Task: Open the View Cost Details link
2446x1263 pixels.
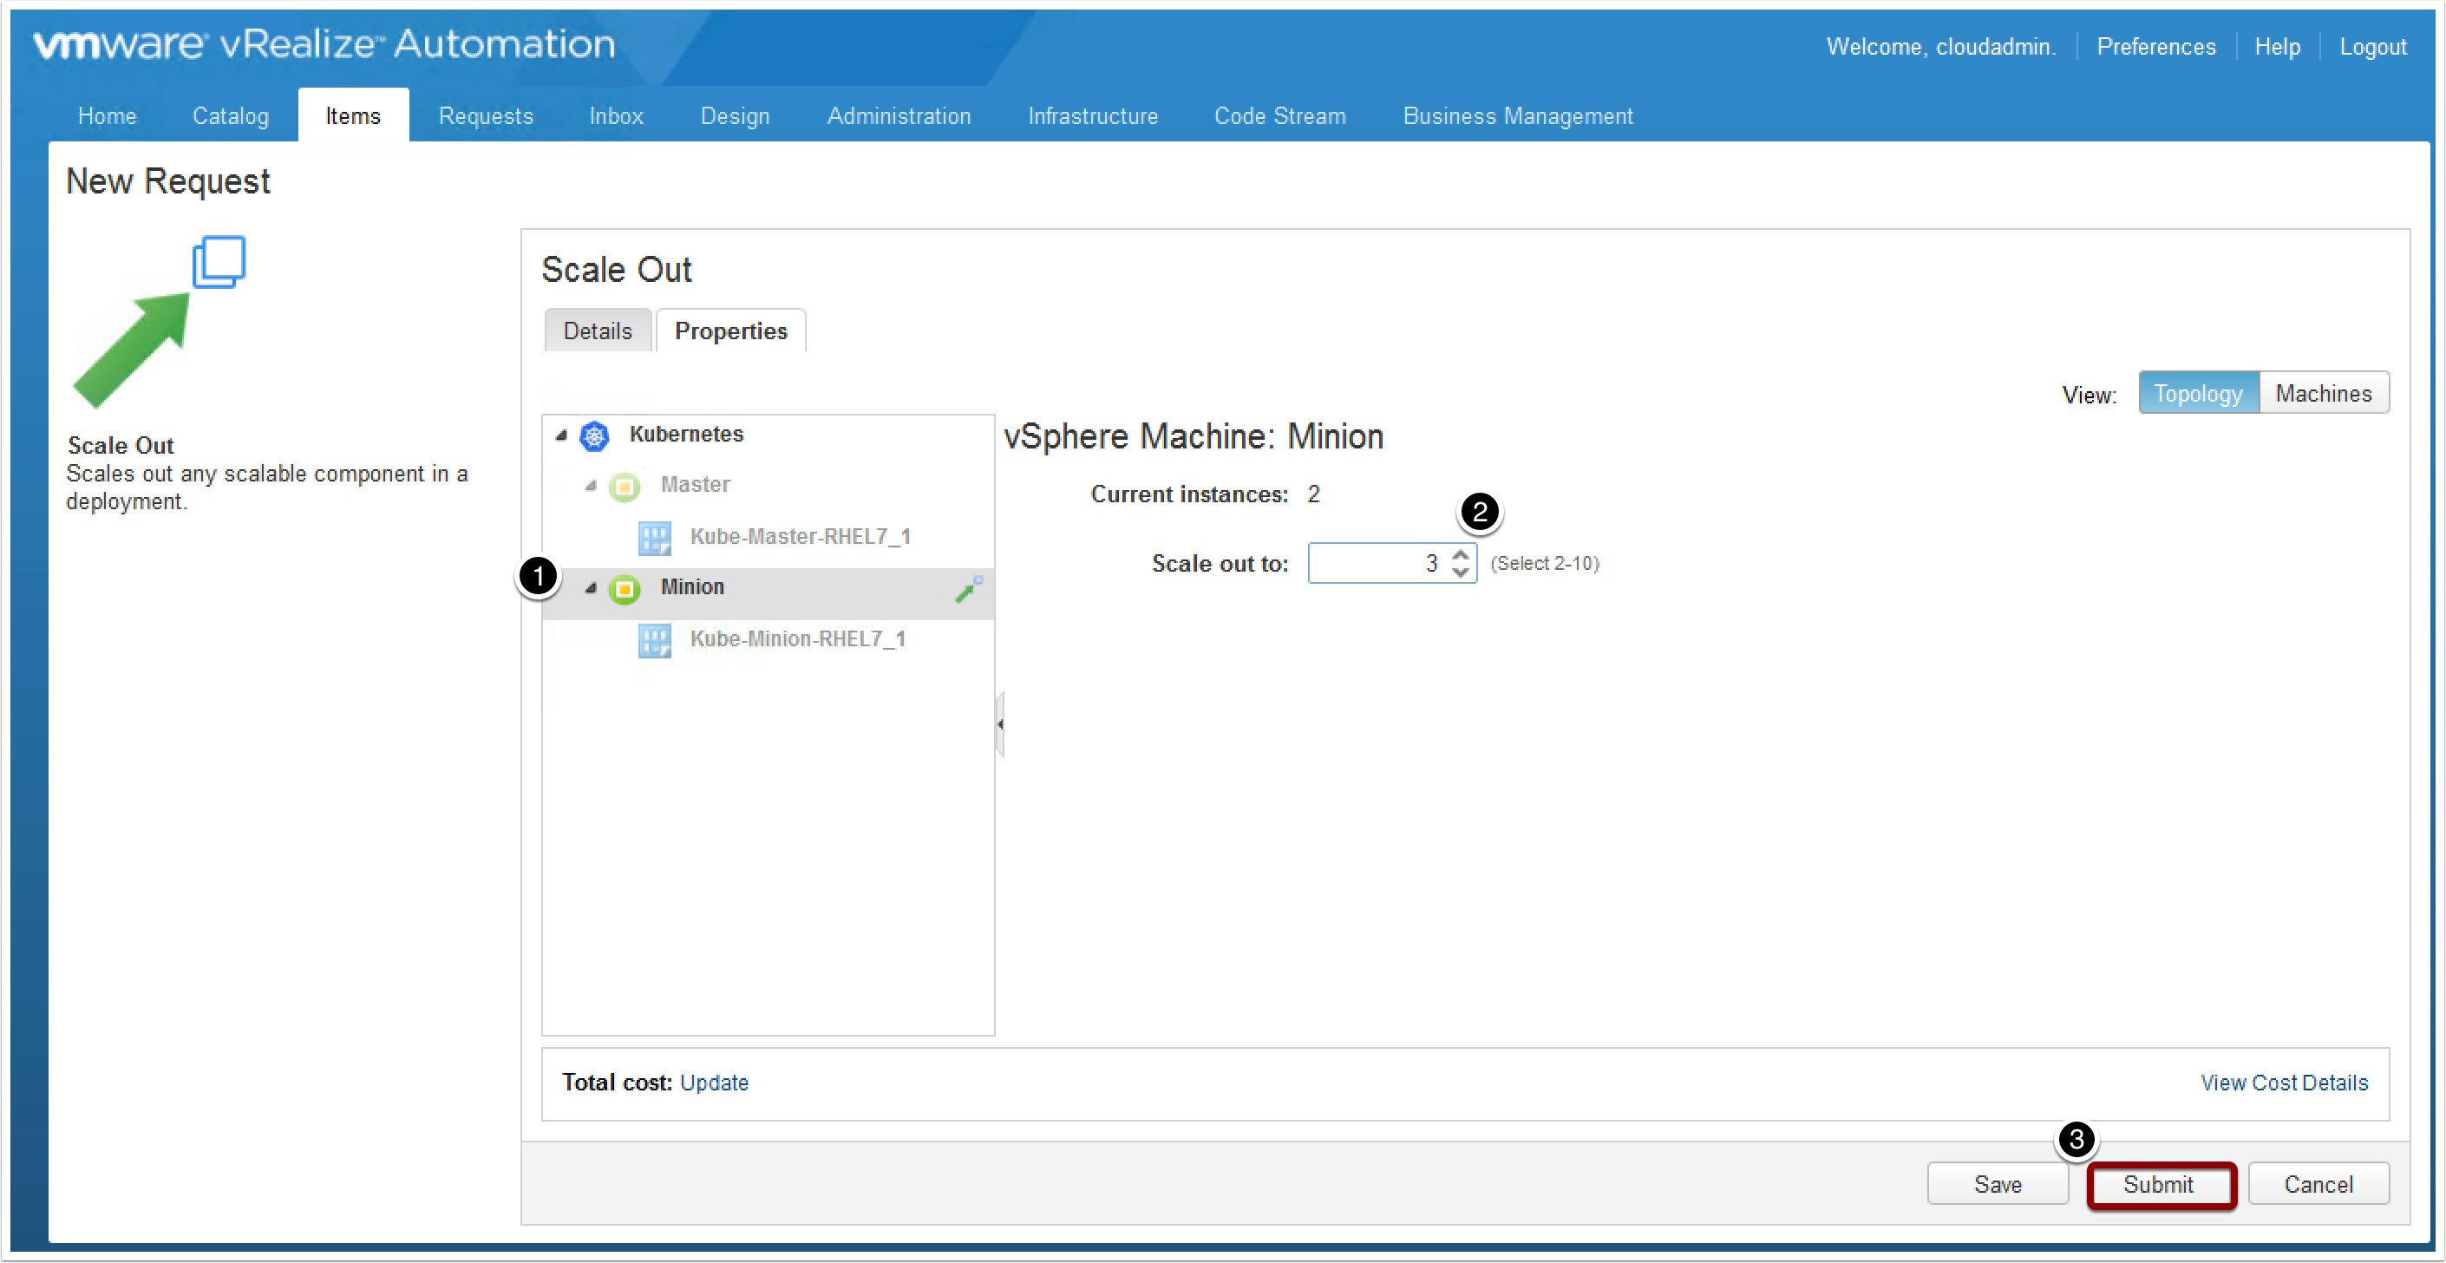Action: 2284,1083
